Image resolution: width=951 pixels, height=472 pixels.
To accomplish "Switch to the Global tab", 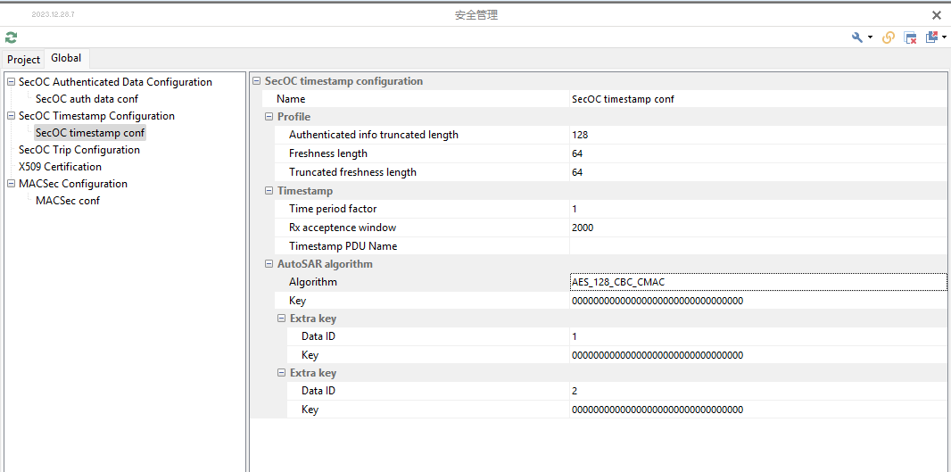I will (x=66, y=58).
